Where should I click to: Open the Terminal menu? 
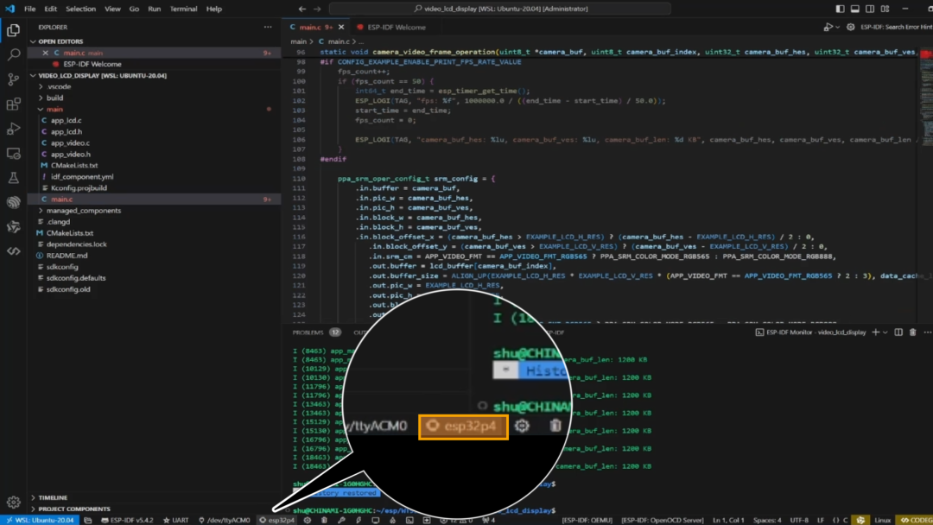coord(183,9)
